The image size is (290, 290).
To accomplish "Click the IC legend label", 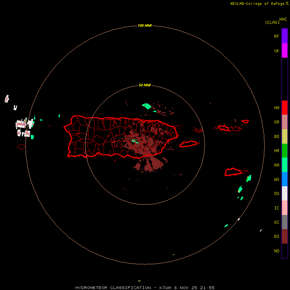I will pyautogui.click(x=276, y=208).
